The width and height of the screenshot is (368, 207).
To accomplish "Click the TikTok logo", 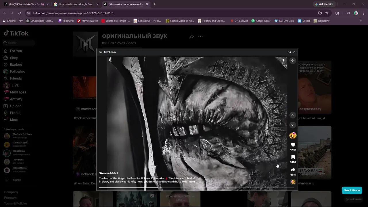I will click(x=16, y=33).
